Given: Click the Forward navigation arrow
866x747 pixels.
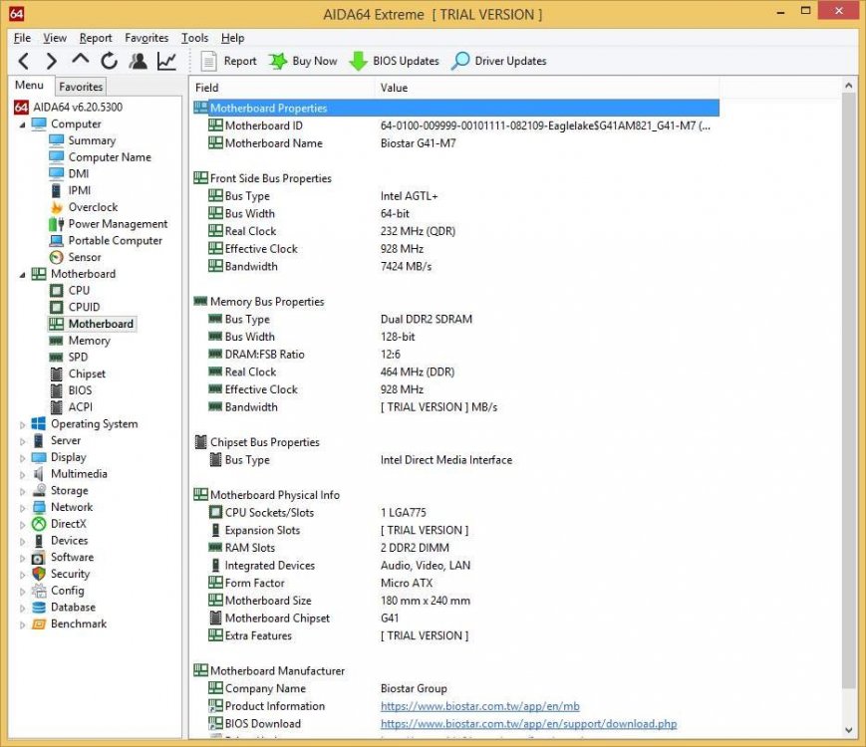Looking at the screenshot, I should 52,62.
